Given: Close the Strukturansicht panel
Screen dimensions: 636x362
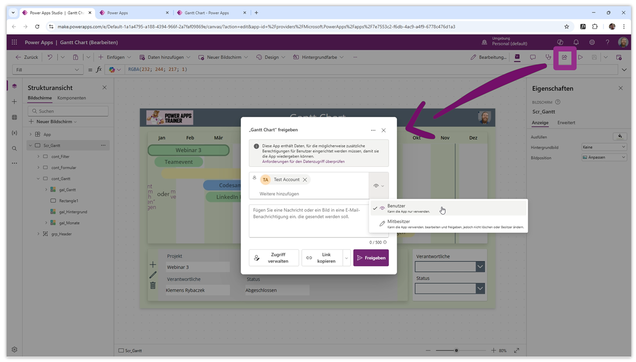Looking at the screenshot, I should click(104, 87).
